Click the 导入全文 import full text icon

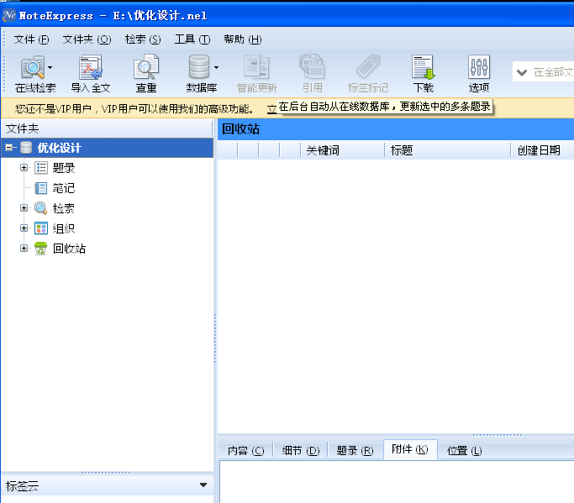91,67
